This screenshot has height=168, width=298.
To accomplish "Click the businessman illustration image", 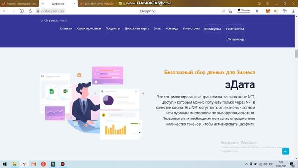I will click(x=91, y=103).
